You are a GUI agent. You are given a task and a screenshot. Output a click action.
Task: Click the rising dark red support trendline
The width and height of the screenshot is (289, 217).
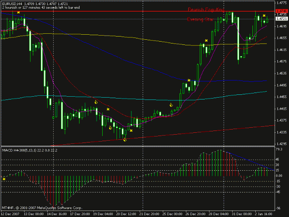[164, 135]
